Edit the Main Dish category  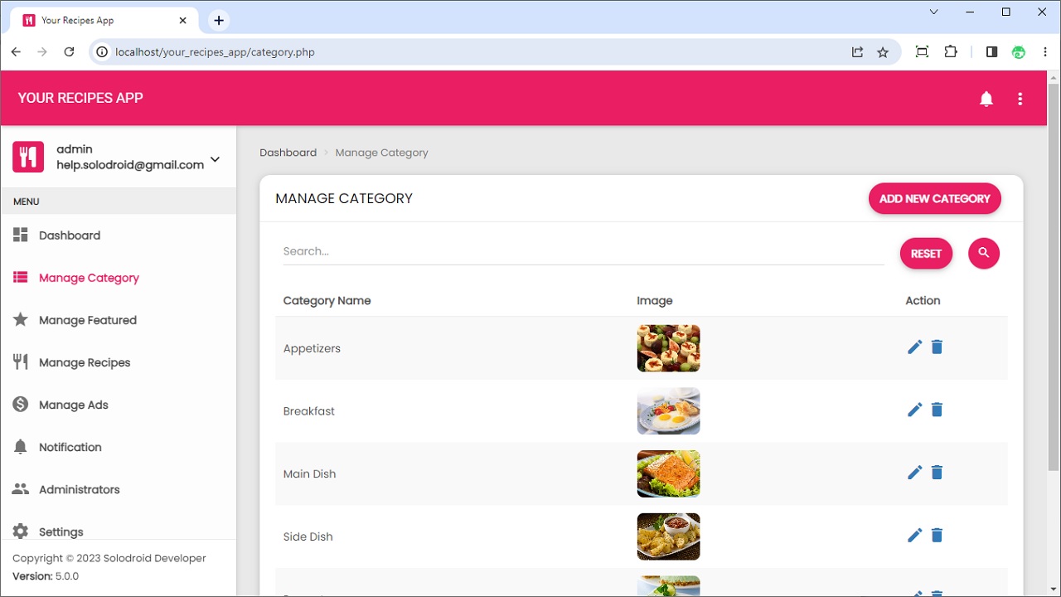915,473
